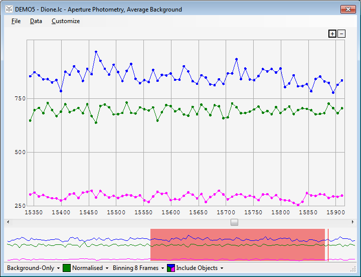Click the minus zoom-out icon above chart
The image size is (361, 277).
click(341, 34)
